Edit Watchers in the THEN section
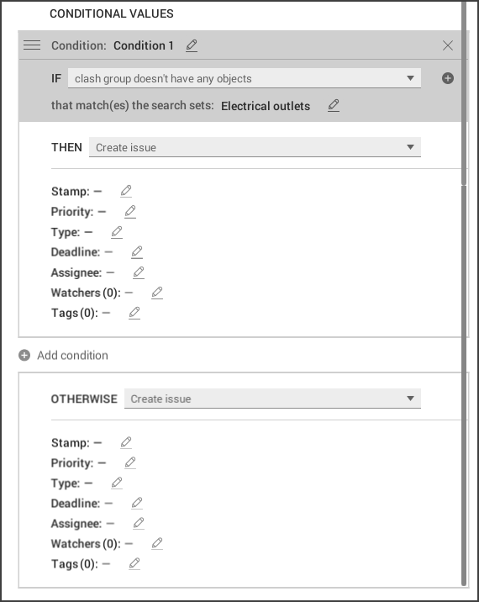 coord(156,293)
